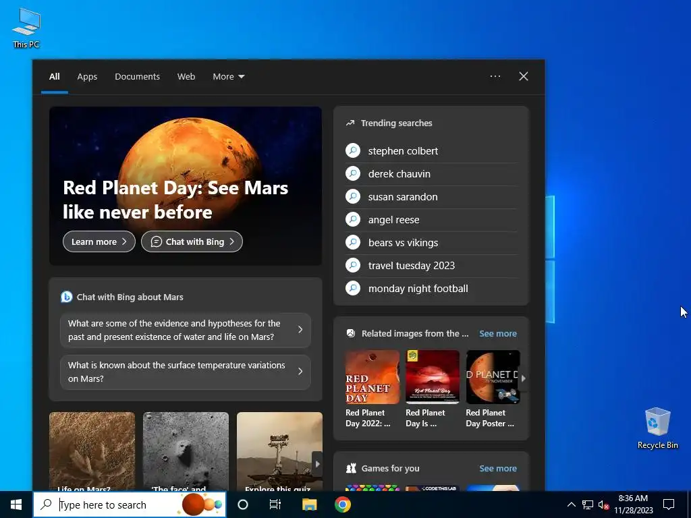The height and width of the screenshot is (518, 691).
Task: Switch to the Web tab
Action: click(186, 77)
